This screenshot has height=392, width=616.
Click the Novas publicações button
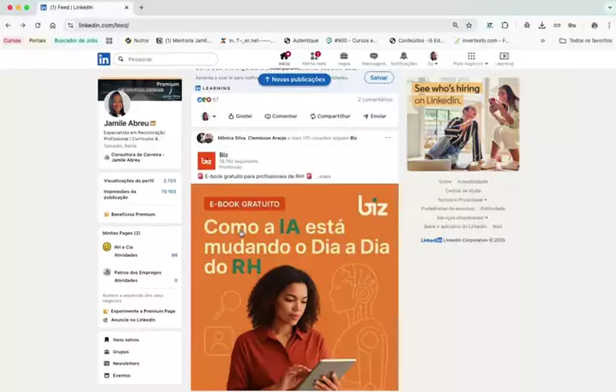pos(294,79)
